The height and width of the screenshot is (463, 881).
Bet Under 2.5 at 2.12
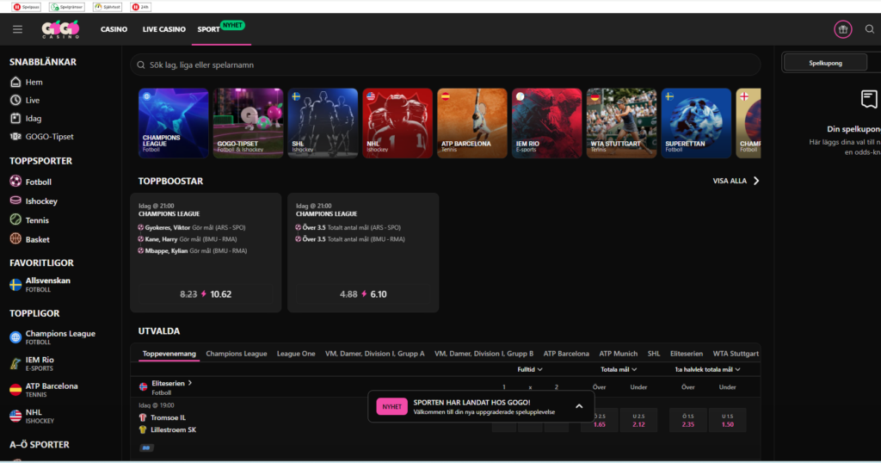tap(638, 420)
